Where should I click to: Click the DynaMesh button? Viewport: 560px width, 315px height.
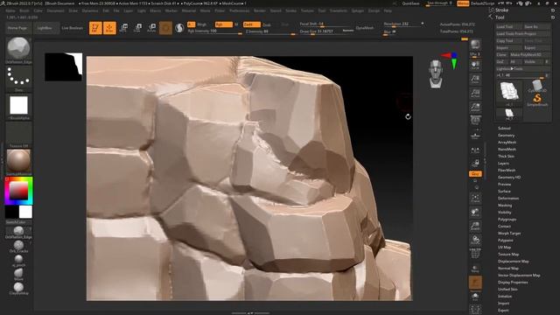click(x=365, y=28)
